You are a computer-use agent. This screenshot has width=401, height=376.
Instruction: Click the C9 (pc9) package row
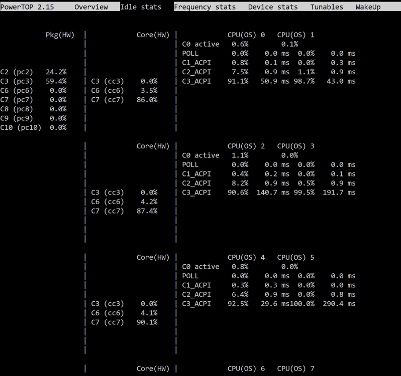pos(33,118)
